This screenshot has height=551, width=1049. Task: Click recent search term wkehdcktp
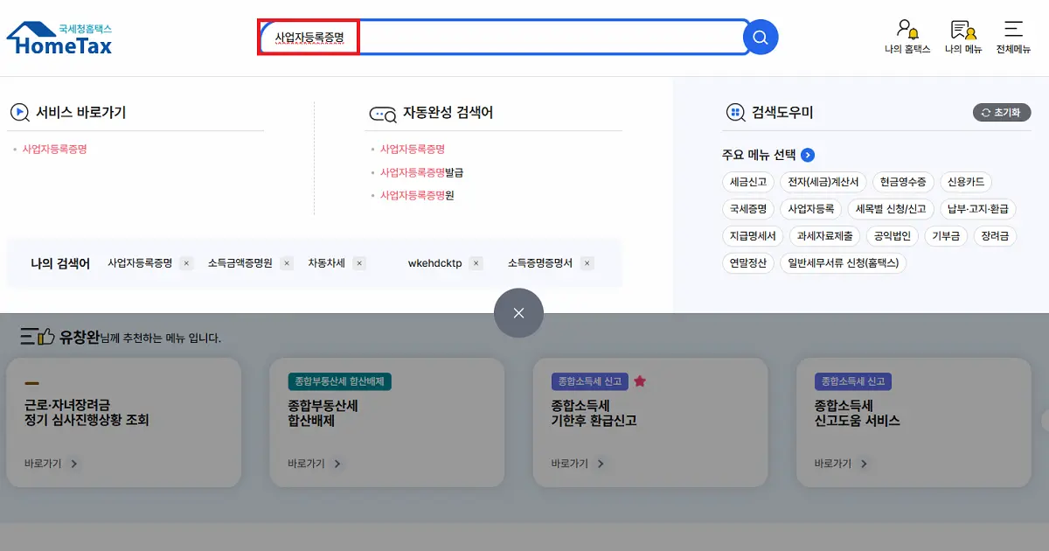click(x=434, y=263)
